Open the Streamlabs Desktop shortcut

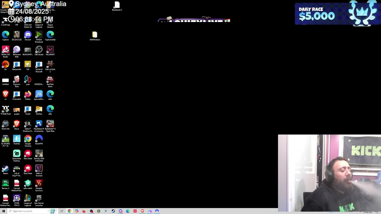coord(17,155)
